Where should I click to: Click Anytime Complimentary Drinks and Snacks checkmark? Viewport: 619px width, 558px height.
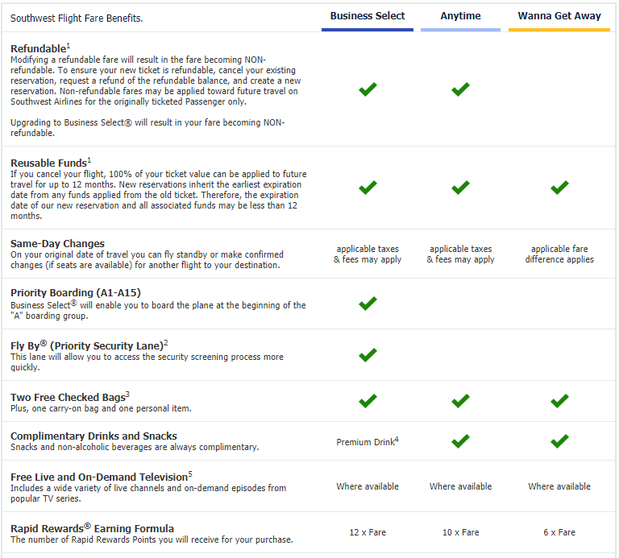click(460, 441)
